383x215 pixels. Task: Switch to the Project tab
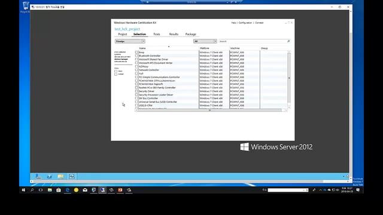(122, 34)
